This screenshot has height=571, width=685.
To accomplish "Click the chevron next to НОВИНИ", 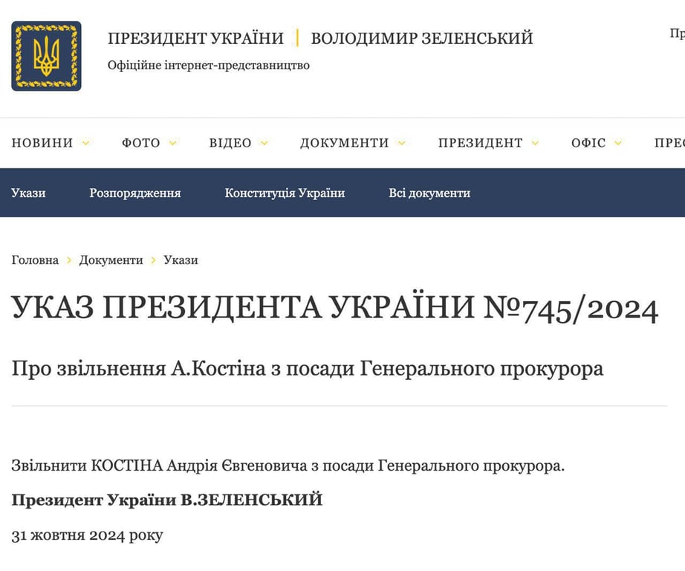I will [x=85, y=143].
